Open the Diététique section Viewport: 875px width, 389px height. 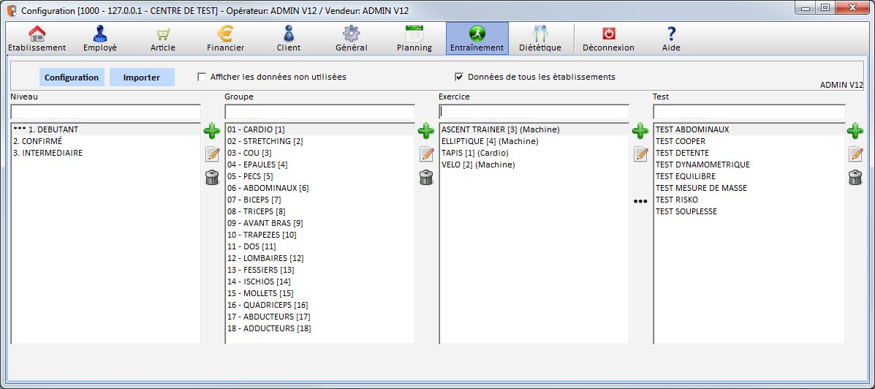[x=539, y=39]
